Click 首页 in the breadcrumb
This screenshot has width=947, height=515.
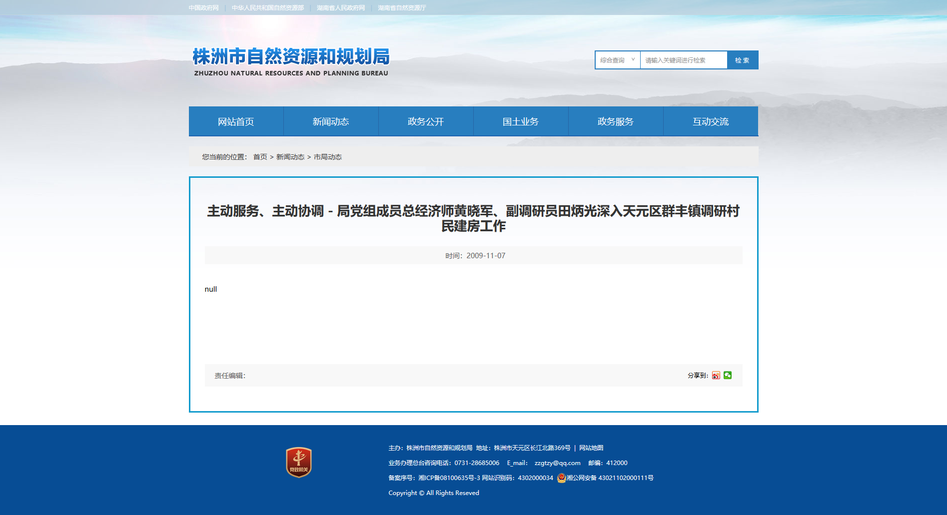click(x=260, y=157)
